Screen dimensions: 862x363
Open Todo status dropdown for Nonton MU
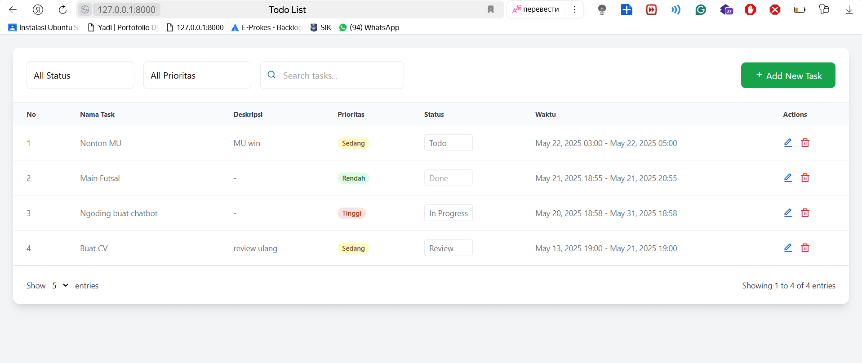[448, 143]
